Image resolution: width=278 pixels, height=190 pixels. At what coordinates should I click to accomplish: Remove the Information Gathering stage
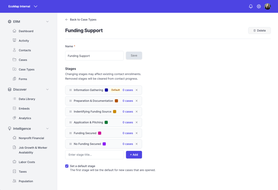tap(137, 90)
